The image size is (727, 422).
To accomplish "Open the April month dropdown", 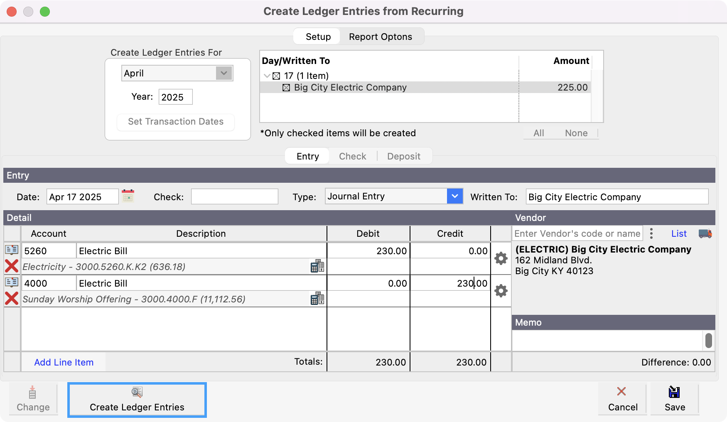I will click(x=224, y=73).
